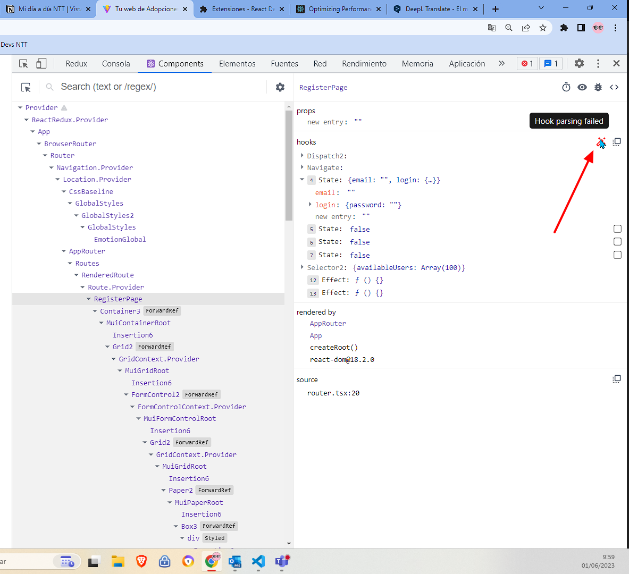The height and width of the screenshot is (574, 629).
Task: Open the message count badge
Action: click(x=551, y=63)
